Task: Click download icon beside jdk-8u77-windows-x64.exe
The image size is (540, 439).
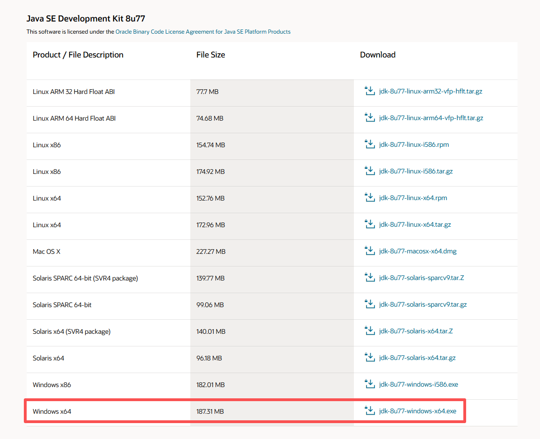Action: coord(370,411)
